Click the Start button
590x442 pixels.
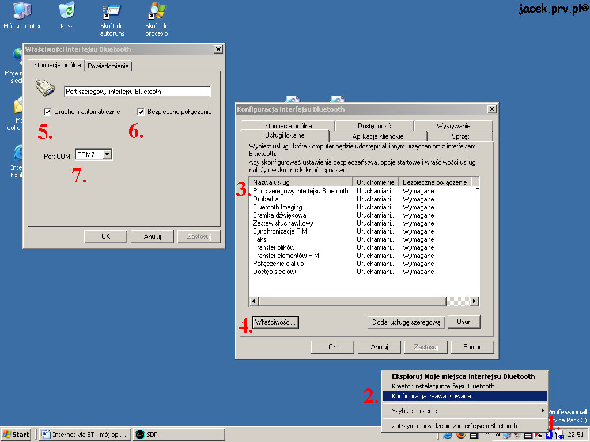[16, 435]
